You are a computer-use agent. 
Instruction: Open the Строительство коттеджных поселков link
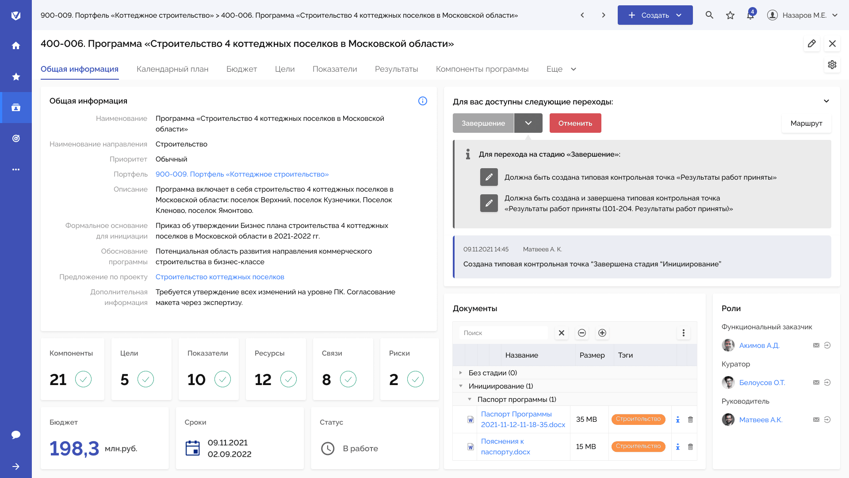[x=219, y=277]
